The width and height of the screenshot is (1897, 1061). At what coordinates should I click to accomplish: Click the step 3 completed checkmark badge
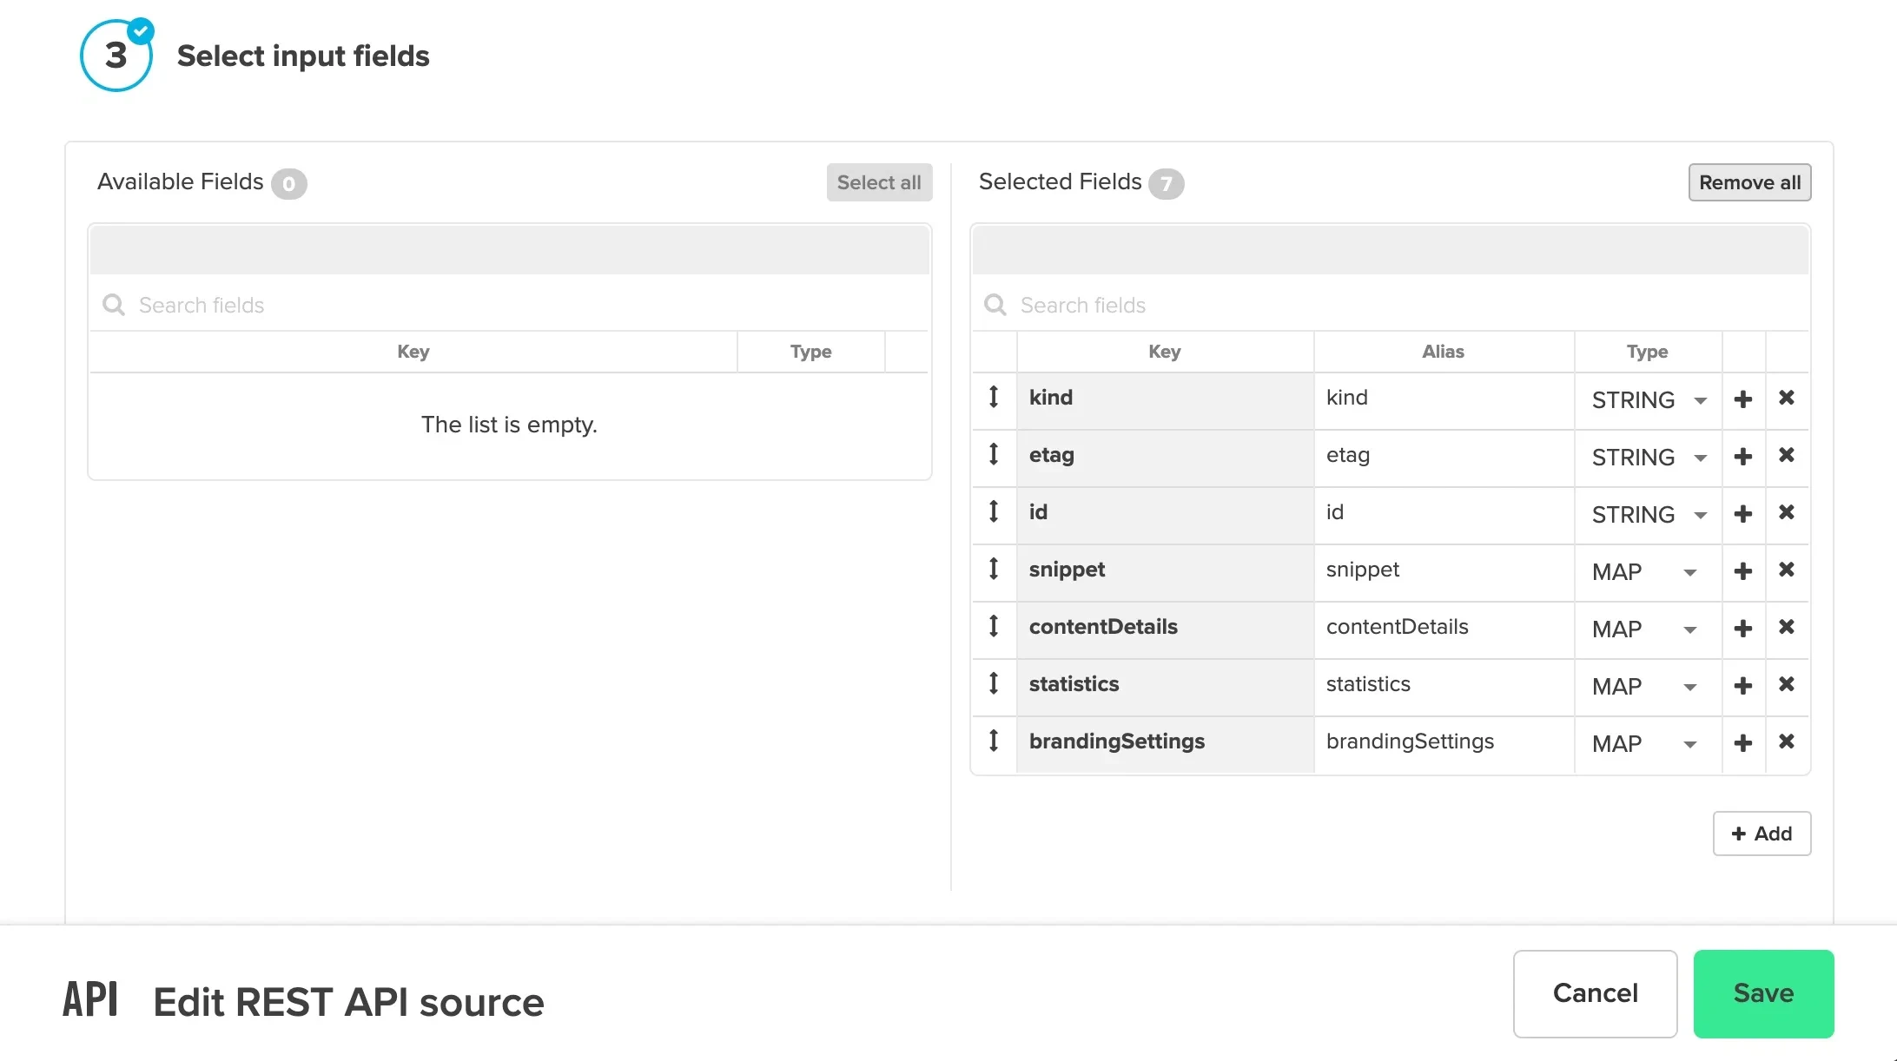(x=140, y=30)
